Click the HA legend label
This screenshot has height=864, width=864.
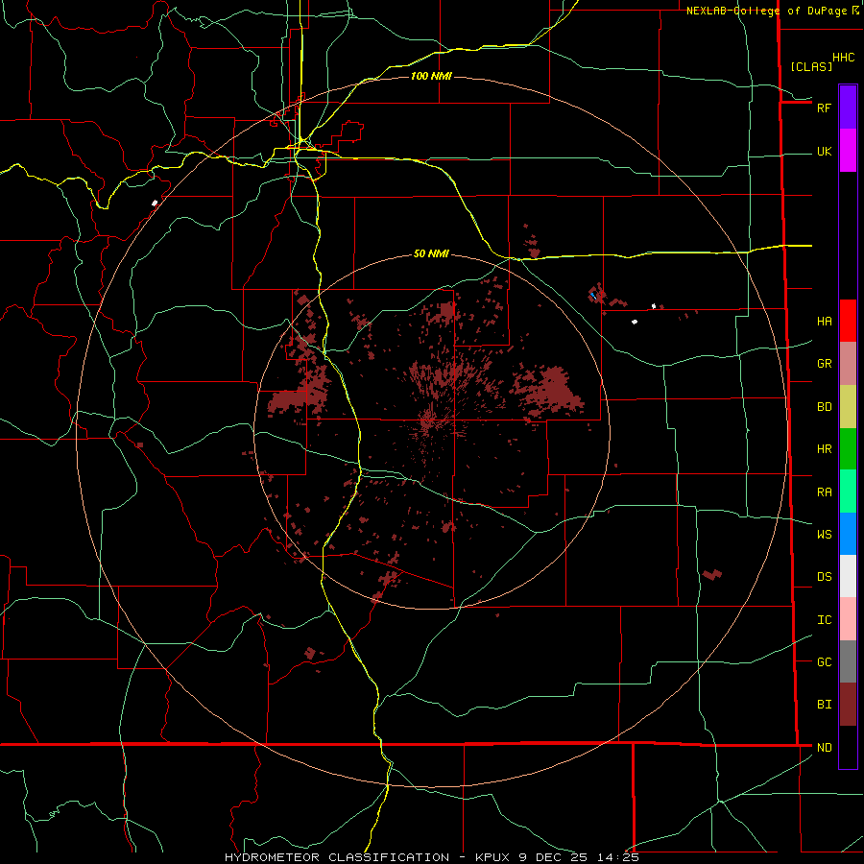[825, 322]
